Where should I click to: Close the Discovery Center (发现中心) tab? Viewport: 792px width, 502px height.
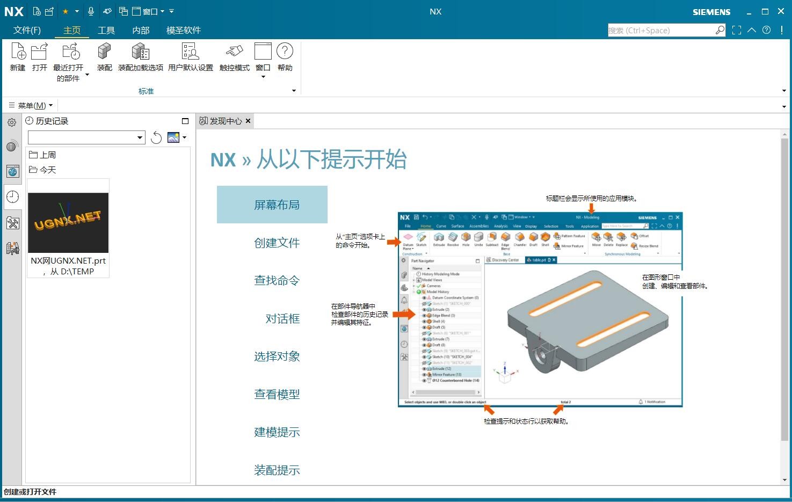[x=248, y=121]
